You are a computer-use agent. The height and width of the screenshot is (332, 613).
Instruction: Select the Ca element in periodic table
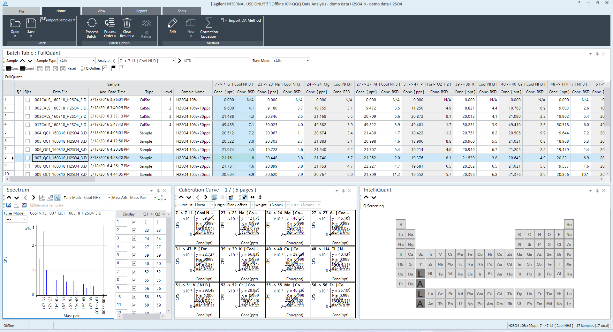[x=411, y=254]
